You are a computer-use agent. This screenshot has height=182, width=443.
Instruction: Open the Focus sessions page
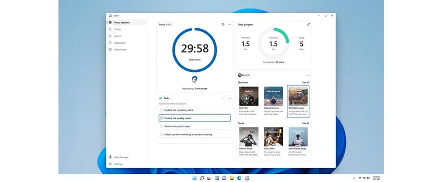[x=127, y=22]
